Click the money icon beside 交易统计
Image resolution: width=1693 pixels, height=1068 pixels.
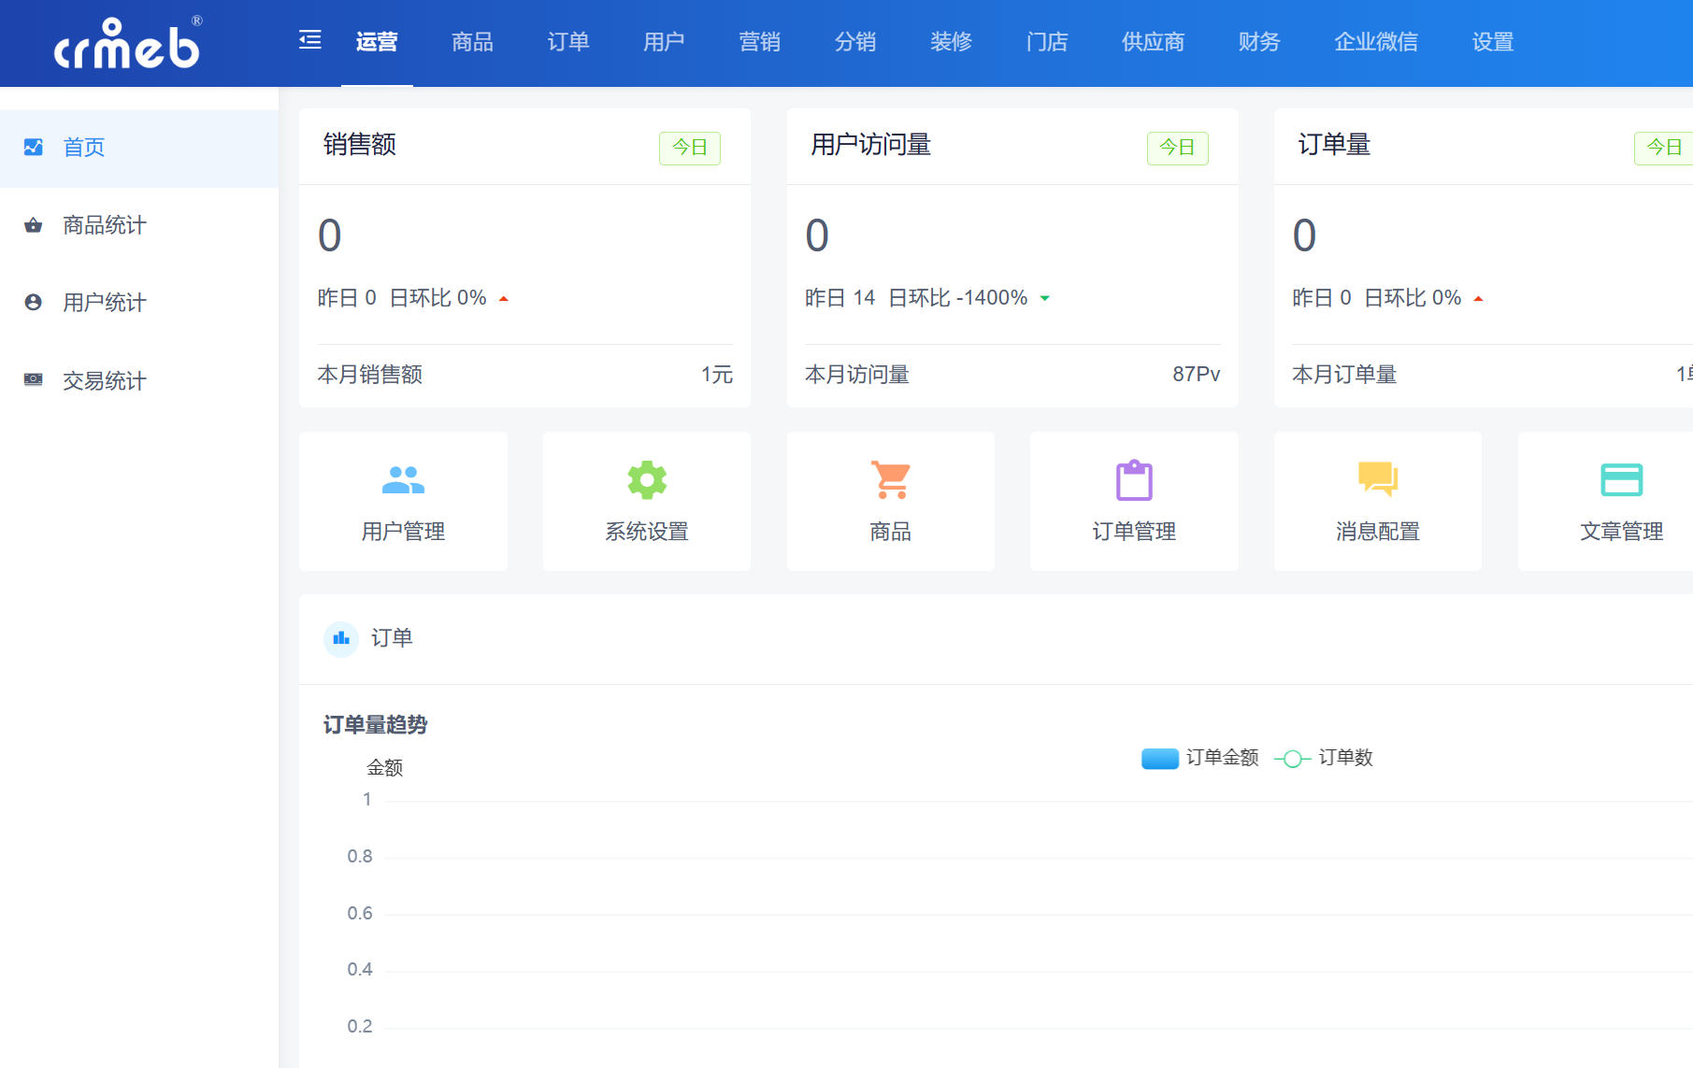[x=34, y=380]
